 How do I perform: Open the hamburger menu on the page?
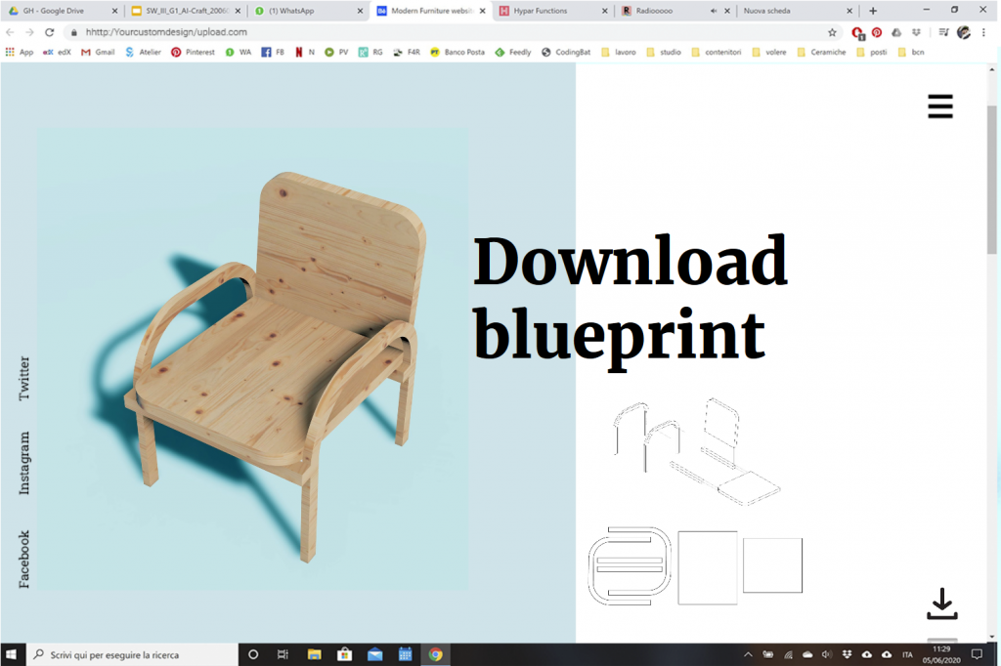939,106
